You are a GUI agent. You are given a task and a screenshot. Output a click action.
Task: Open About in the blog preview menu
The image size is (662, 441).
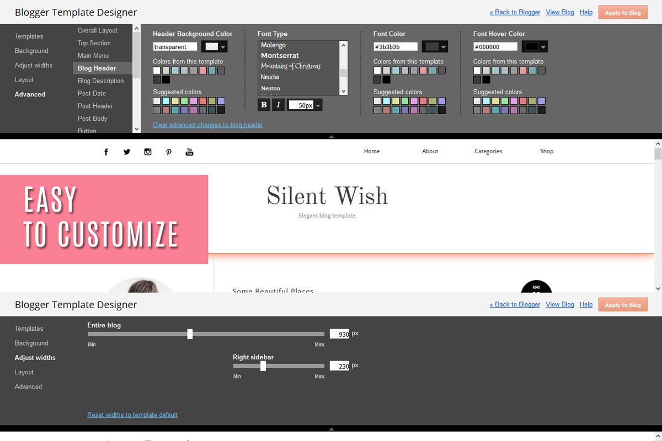430,151
